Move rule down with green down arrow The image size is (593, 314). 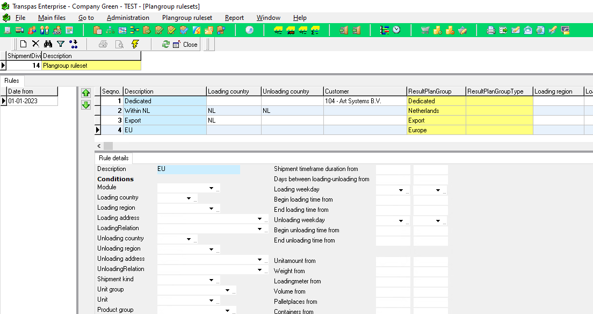click(86, 105)
